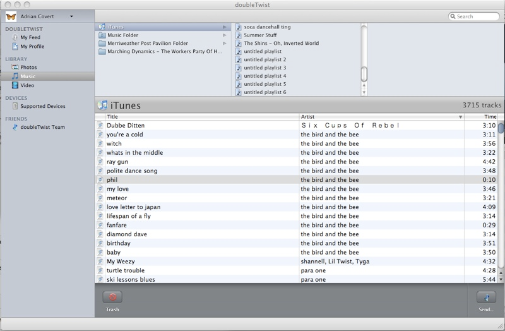Click the file icon beside baby
The image size is (505, 331).
pyautogui.click(x=100, y=252)
